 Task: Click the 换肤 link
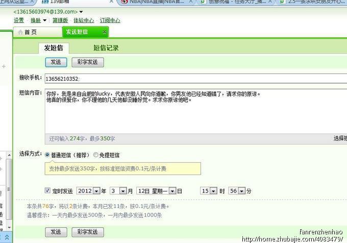click(x=36, y=20)
